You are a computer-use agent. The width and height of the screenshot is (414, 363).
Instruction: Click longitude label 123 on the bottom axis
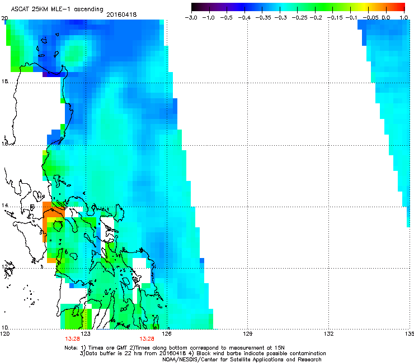point(86,334)
